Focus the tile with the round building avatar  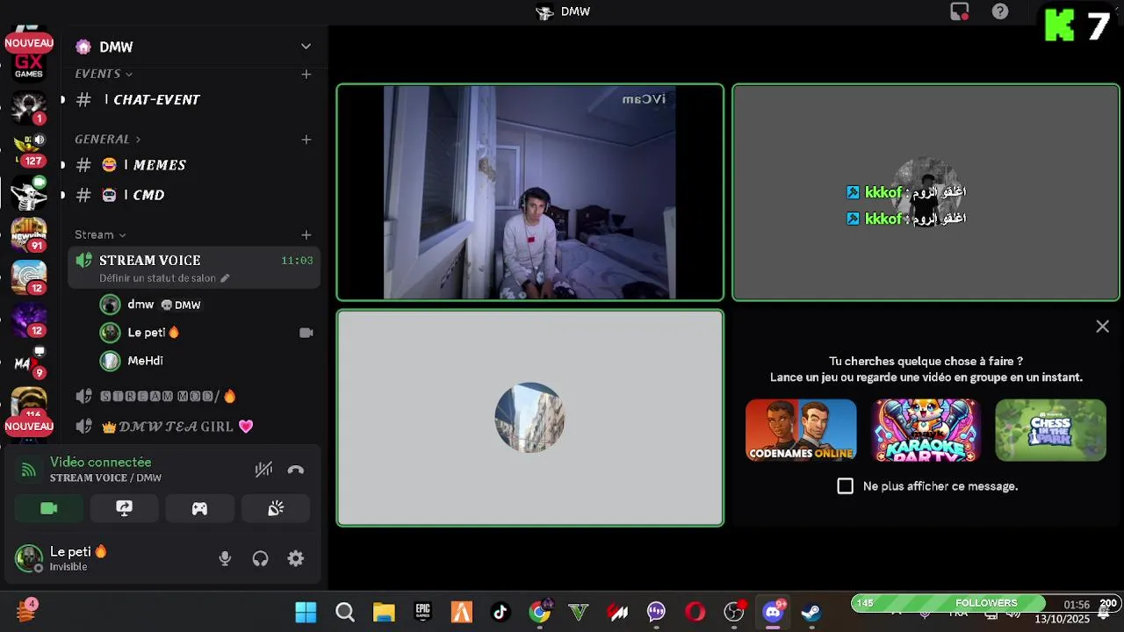(530, 418)
